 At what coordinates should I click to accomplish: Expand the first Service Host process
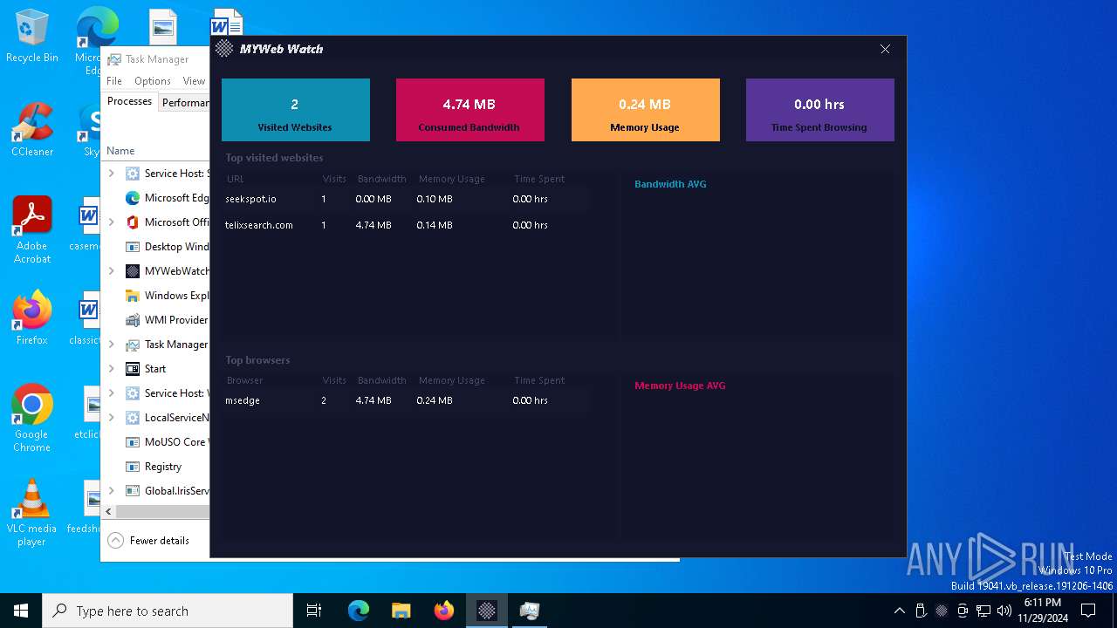click(x=111, y=174)
